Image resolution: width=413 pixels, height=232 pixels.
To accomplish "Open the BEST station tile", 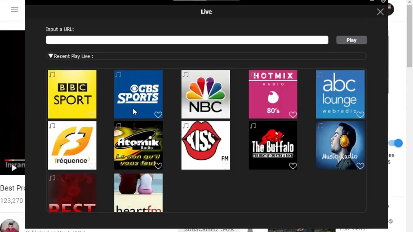I will pos(72,193).
